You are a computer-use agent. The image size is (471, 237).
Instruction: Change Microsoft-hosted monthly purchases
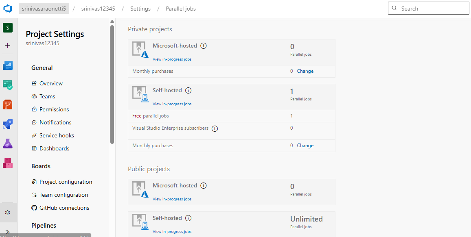(x=305, y=71)
